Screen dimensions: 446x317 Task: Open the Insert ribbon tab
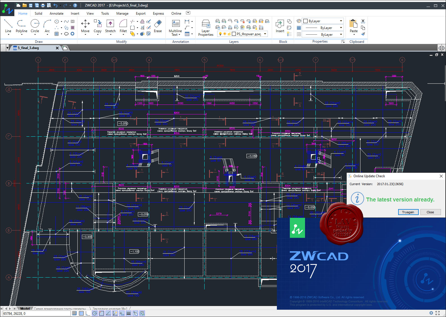(75, 13)
